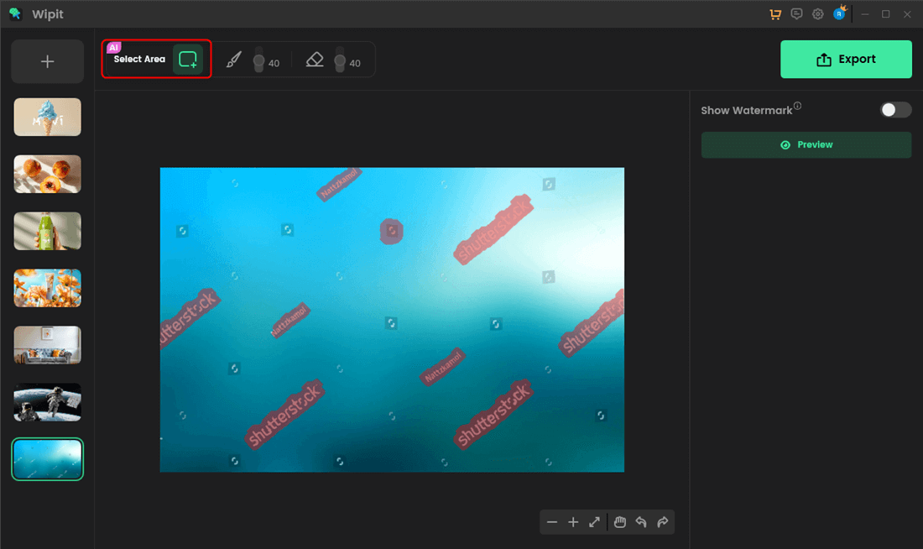Viewport: 923px width, 549px height.
Task: Choose the eraser tool
Action: (x=315, y=60)
